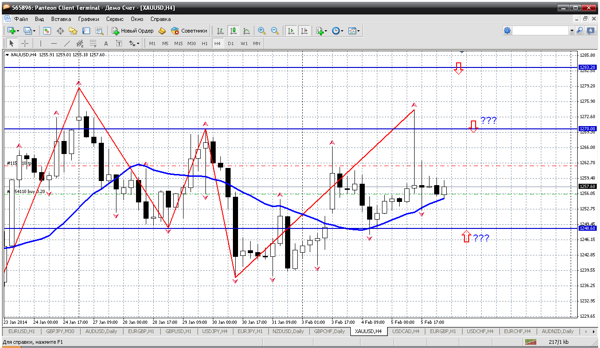Open the Сервис menu
Viewport: 600px width, 348px height.
click(115, 19)
